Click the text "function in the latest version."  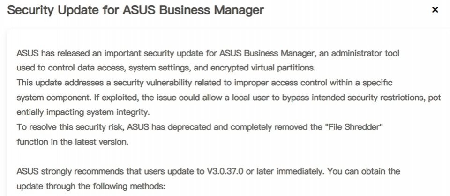click(x=72, y=142)
